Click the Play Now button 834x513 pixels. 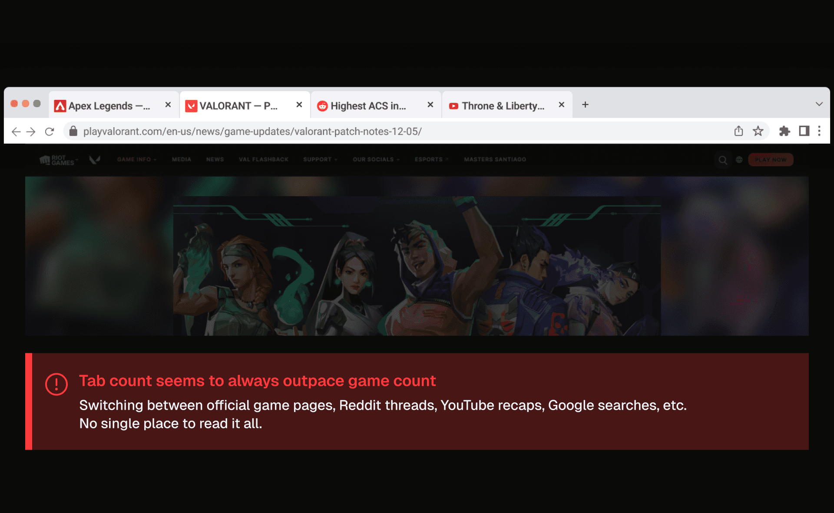point(771,160)
